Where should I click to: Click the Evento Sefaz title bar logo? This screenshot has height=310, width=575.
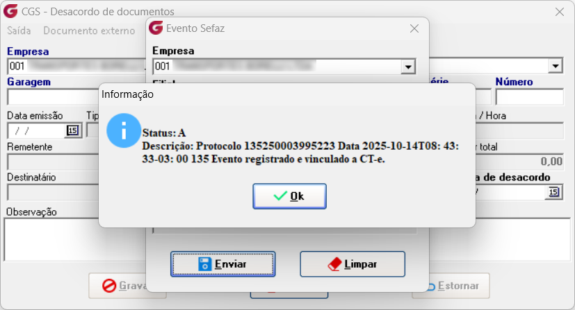(156, 28)
